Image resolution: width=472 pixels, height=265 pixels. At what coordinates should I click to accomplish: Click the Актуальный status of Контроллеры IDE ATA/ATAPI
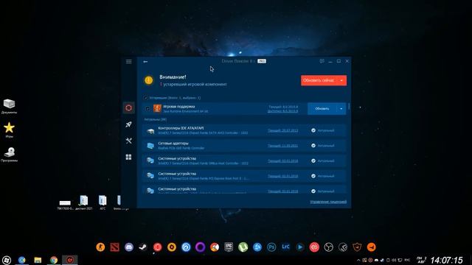323,131
